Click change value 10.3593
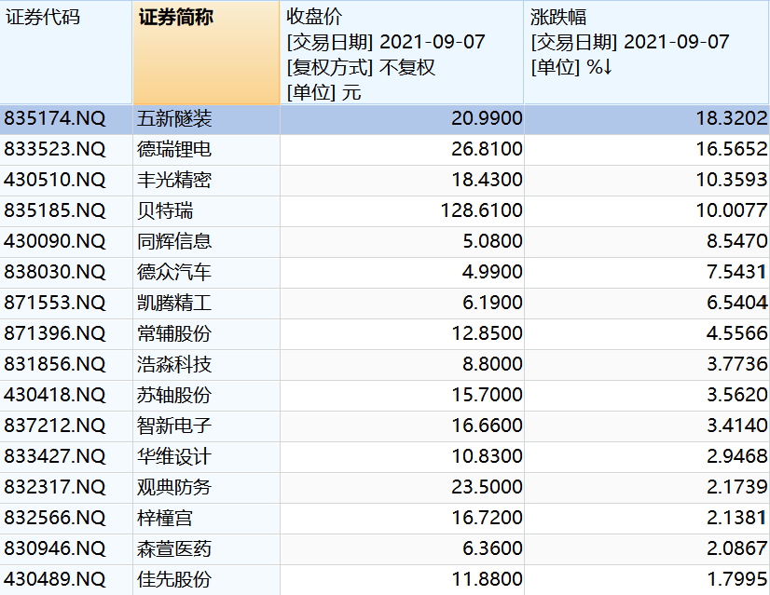Image resolution: width=770 pixels, height=595 pixels. pos(732,180)
